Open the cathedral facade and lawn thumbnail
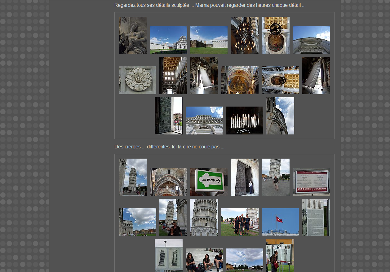Image resolution: width=390 pixels, height=272 pixels. [x=168, y=40]
